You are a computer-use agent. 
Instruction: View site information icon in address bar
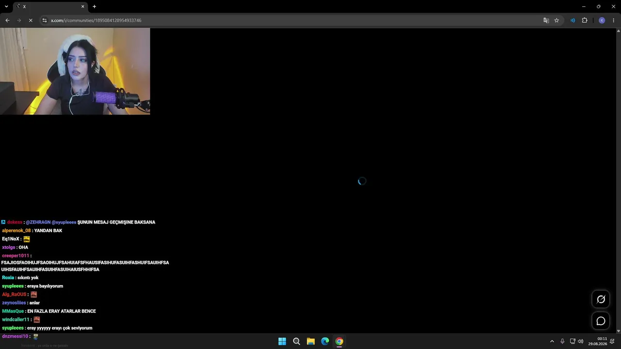(45, 20)
